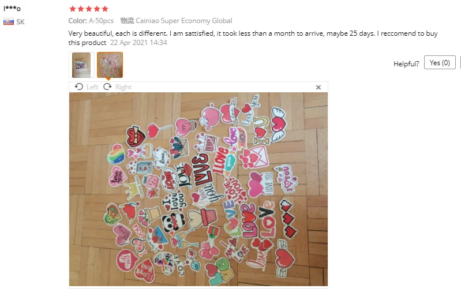Select the 'Right' rotate label
461x289 pixels.
coord(123,87)
